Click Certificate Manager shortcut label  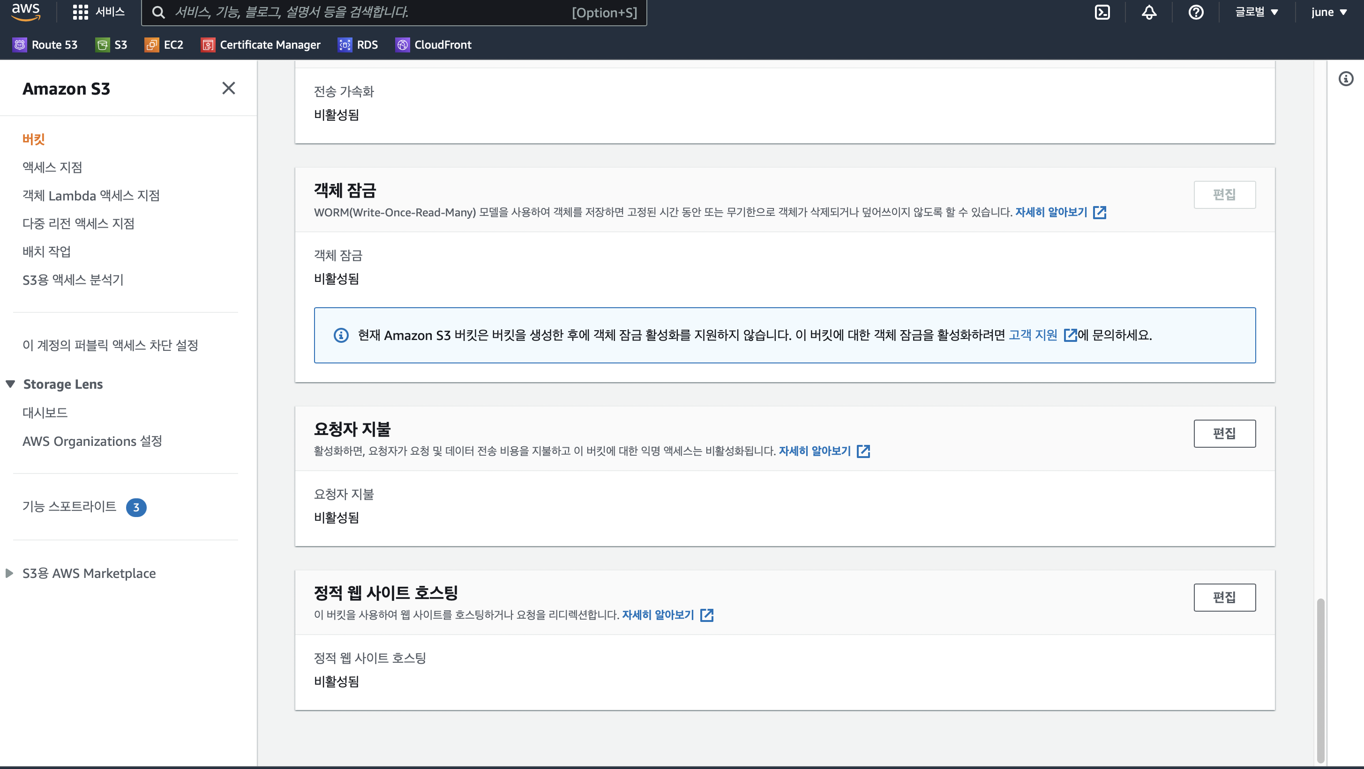coord(270,45)
